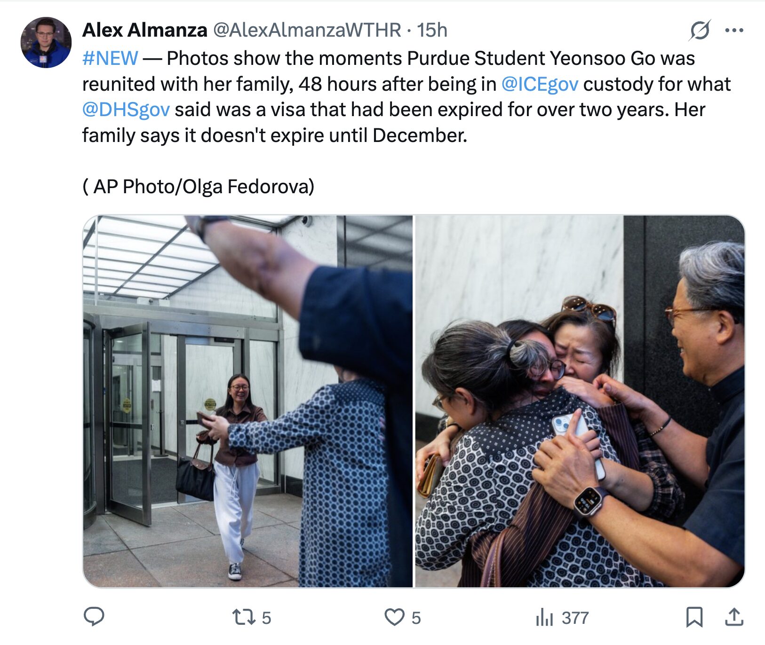
Task: Click the #NEW hashtag
Action: (x=110, y=58)
